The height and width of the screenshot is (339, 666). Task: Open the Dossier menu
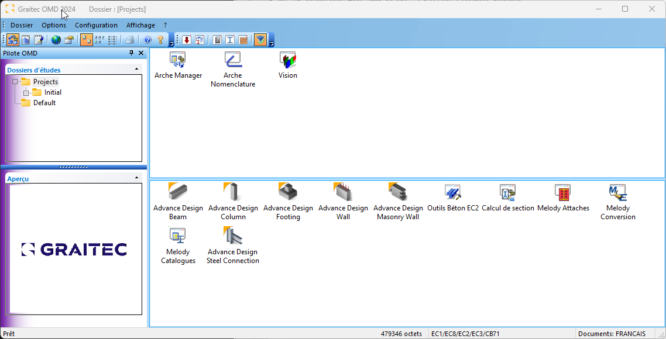22,25
